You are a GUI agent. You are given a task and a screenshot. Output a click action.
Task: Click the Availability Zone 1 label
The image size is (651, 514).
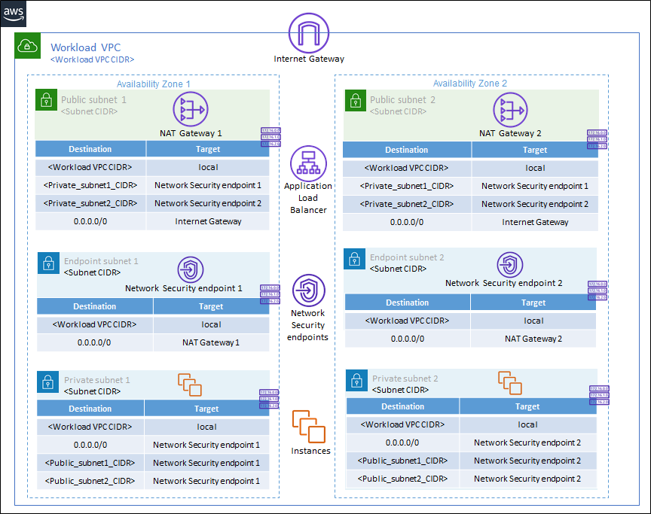(153, 84)
